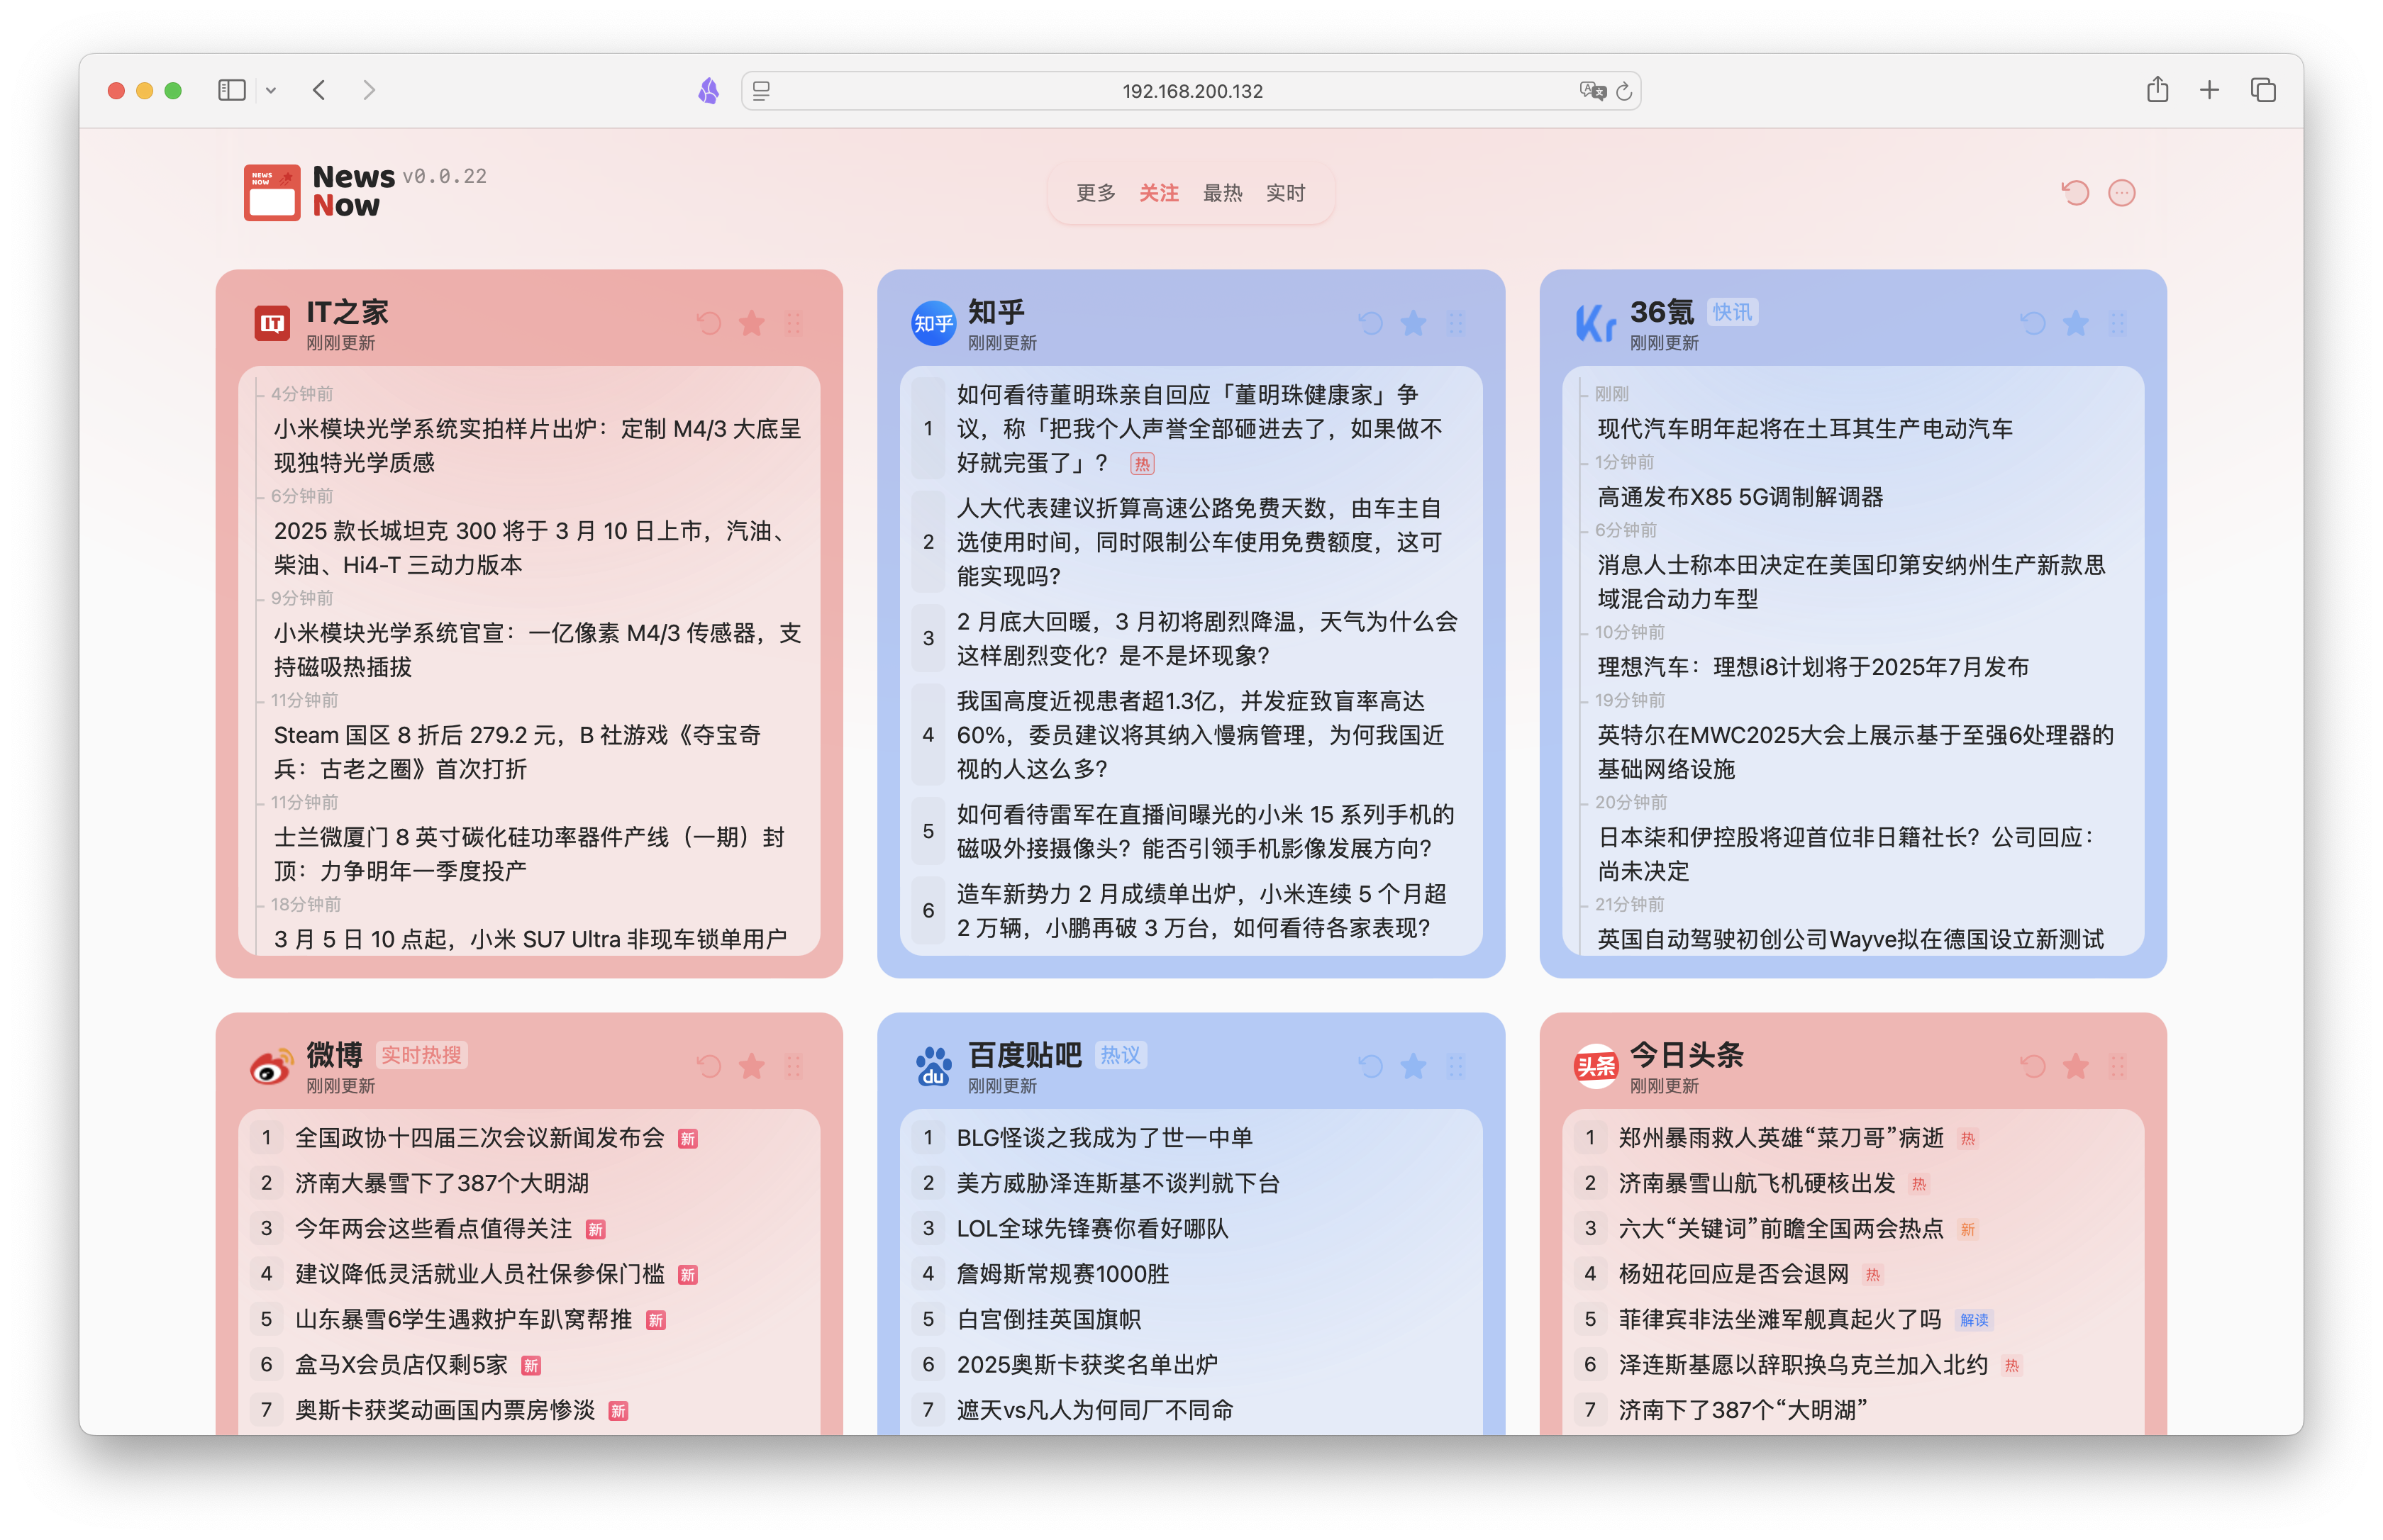Open 理想i8计划将于2025年7月发布 article
The image size is (2383, 1540).
(1812, 667)
